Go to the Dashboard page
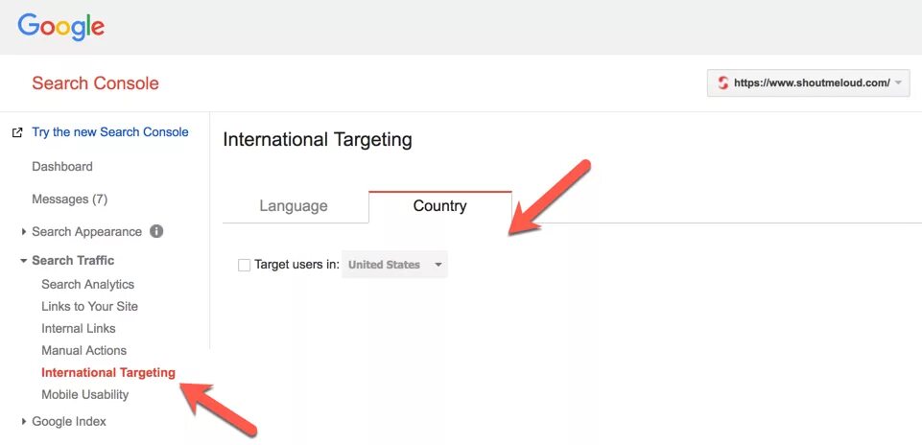 [62, 166]
